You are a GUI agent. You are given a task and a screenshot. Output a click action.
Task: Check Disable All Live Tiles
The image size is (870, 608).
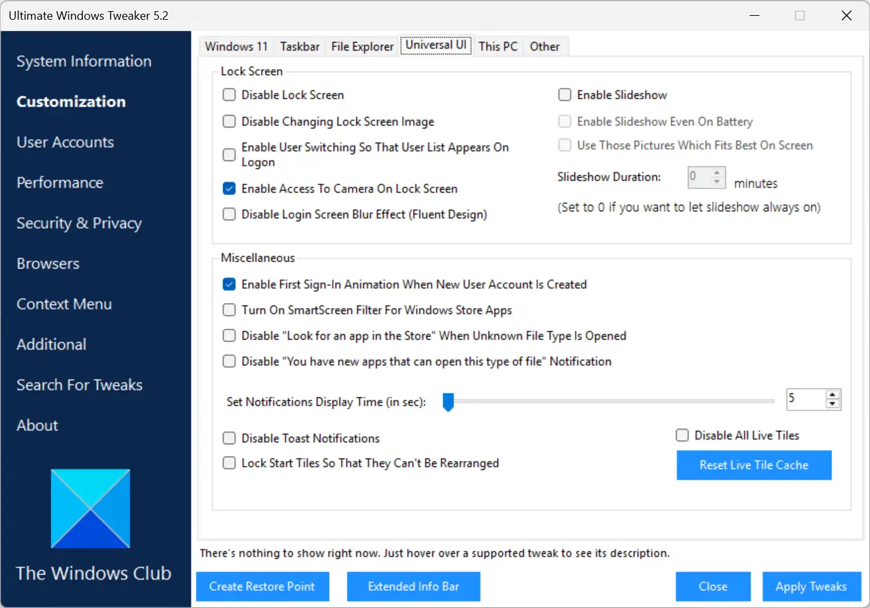682,435
